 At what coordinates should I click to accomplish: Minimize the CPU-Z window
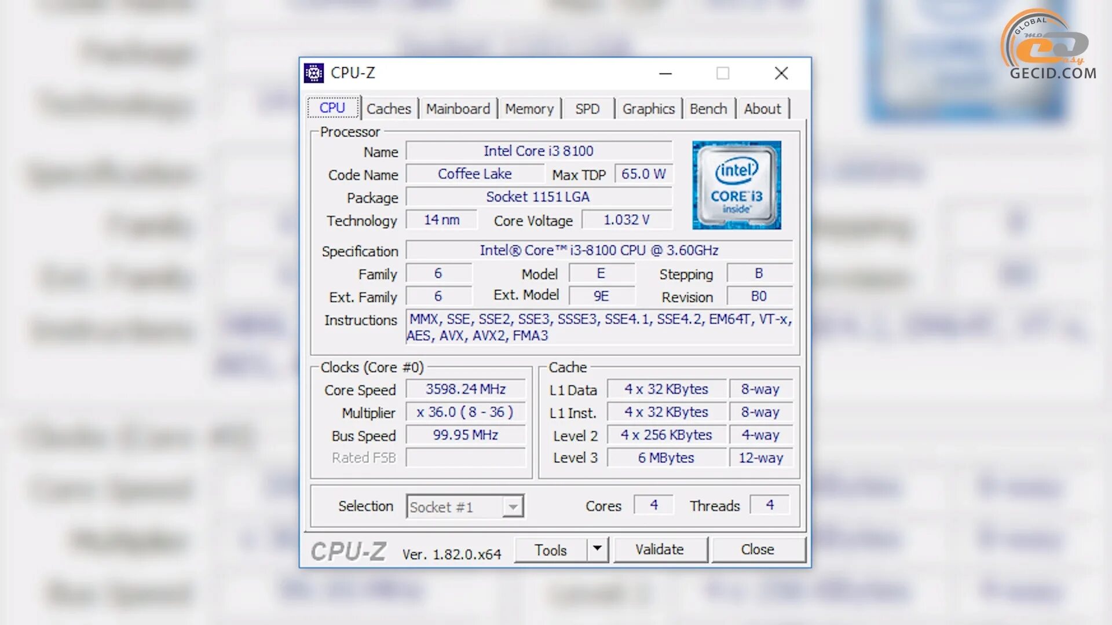click(x=665, y=73)
